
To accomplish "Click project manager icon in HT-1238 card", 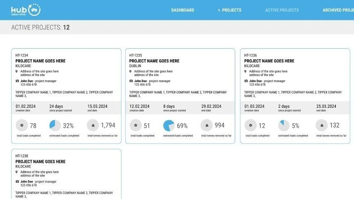I will coord(17,182).
